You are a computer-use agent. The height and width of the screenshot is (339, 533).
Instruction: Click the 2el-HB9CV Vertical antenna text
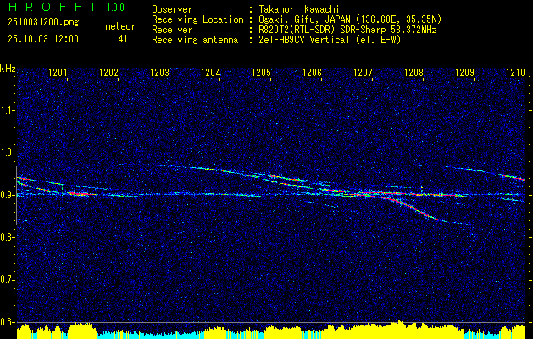pos(328,40)
